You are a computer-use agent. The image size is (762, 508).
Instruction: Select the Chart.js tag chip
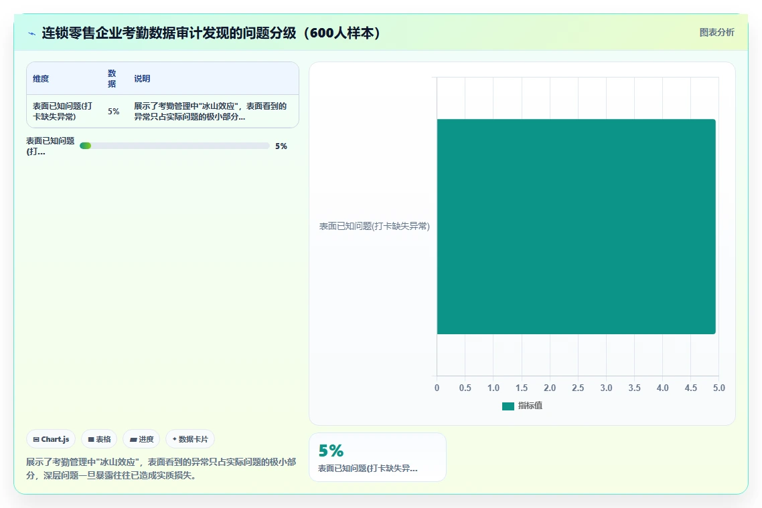51,439
